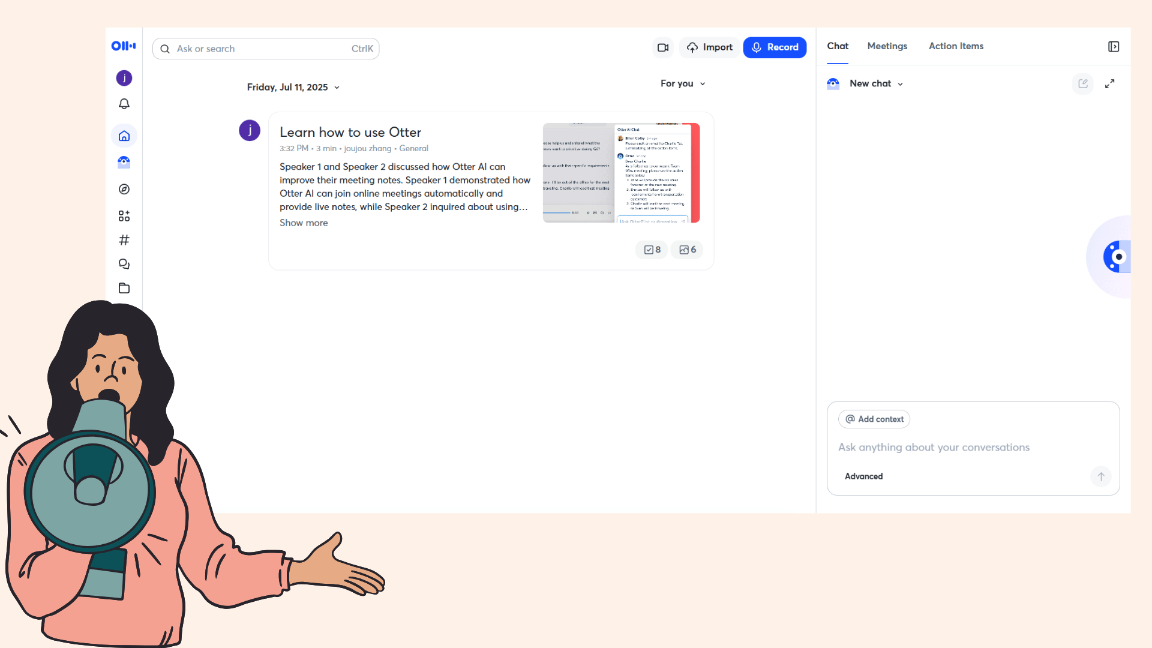This screenshot has width=1152, height=648.
Task: Expand chat panel to full screen
Action: pyautogui.click(x=1110, y=84)
